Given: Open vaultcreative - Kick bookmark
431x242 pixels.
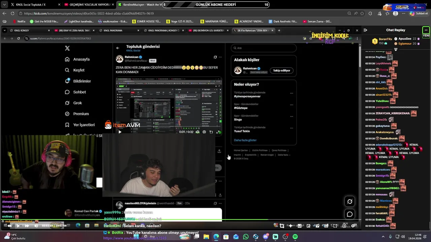Looking at the screenshot, I should click(x=113, y=22).
